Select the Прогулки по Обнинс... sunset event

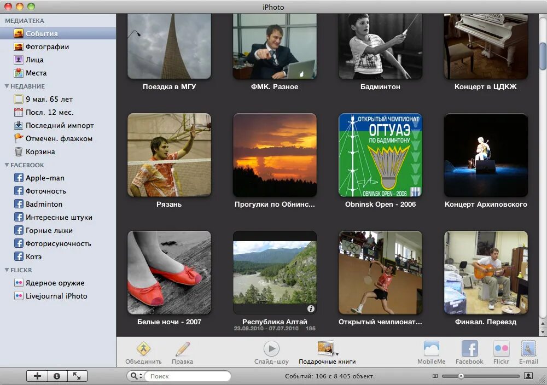pyautogui.click(x=275, y=155)
